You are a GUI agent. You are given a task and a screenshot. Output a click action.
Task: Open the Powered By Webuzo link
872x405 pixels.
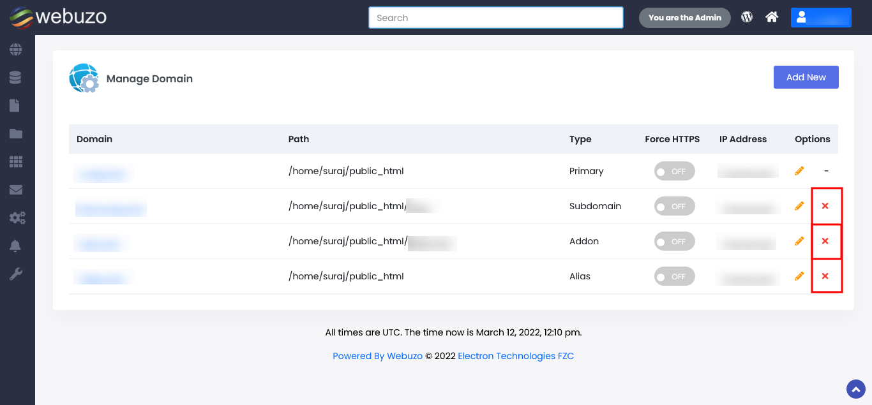pyautogui.click(x=377, y=356)
